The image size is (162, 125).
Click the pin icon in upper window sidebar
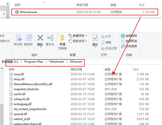pyautogui.click(x=4, y=14)
